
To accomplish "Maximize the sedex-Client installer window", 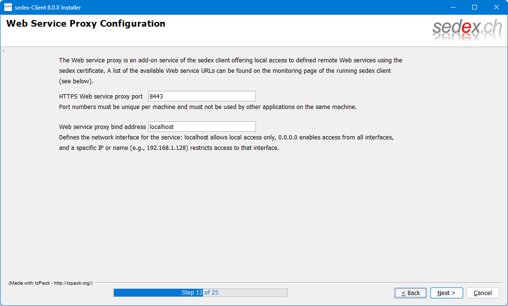I will coord(474,7).
